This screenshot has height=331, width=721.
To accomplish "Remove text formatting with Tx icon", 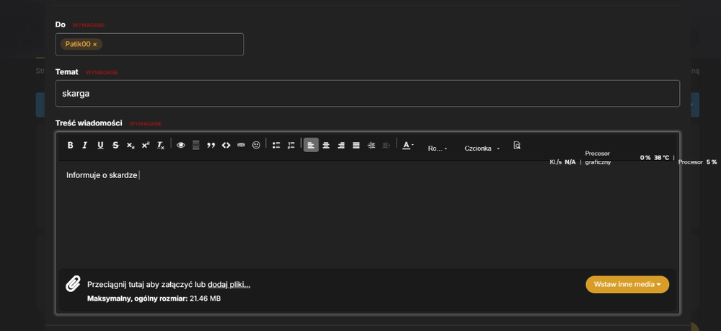I will click(161, 145).
